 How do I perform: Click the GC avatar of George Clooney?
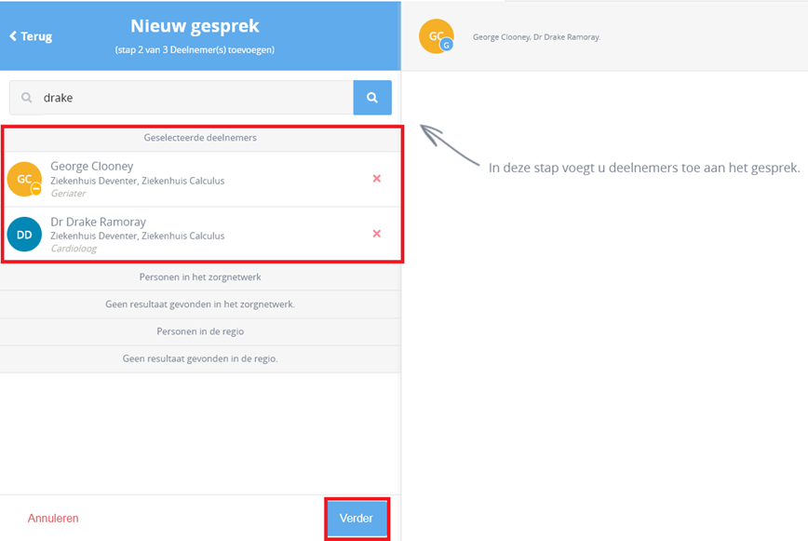tap(24, 179)
